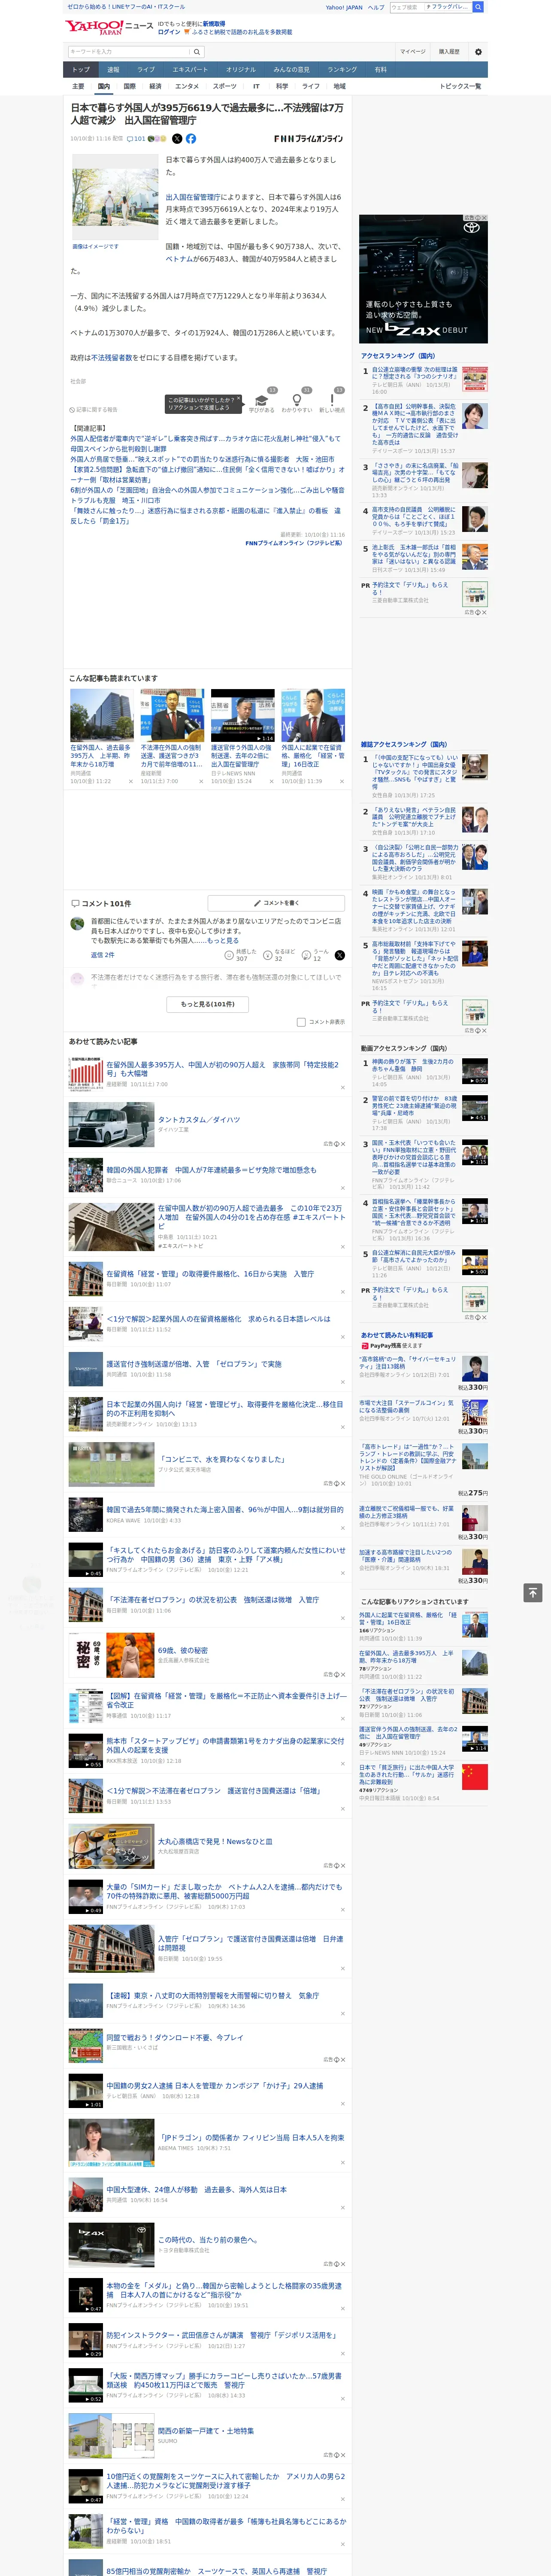Open 出入国在留管理庁 link in article body
The width and height of the screenshot is (551, 2576).
193,197
